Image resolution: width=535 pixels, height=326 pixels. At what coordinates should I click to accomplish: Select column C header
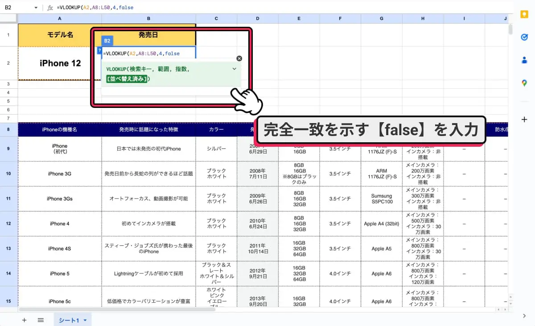pos(216,18)
